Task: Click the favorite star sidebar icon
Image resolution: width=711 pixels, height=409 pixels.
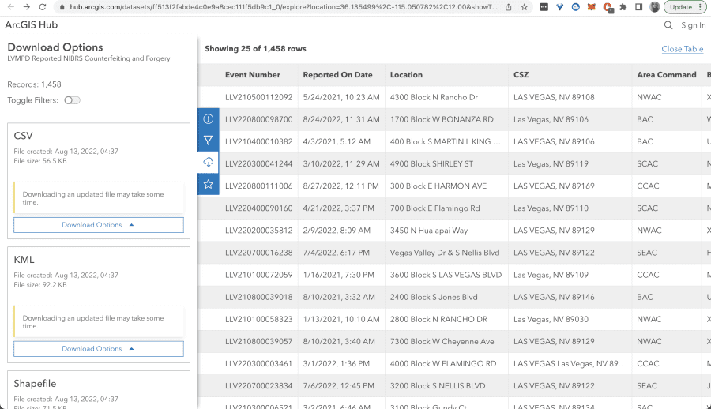Action: pos(208,184)
